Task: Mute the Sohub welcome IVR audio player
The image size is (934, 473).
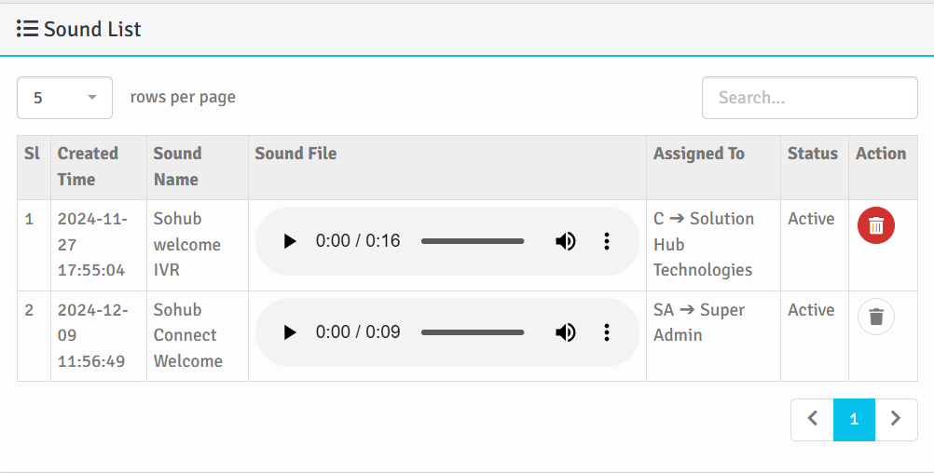Action: (x=566, y=241)
